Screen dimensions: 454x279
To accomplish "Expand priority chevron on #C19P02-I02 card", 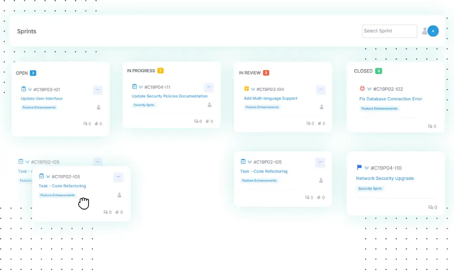I will coord(370,90).
